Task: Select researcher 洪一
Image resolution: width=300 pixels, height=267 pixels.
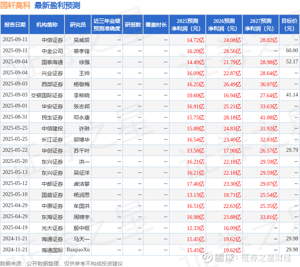Action: [84, 162]
